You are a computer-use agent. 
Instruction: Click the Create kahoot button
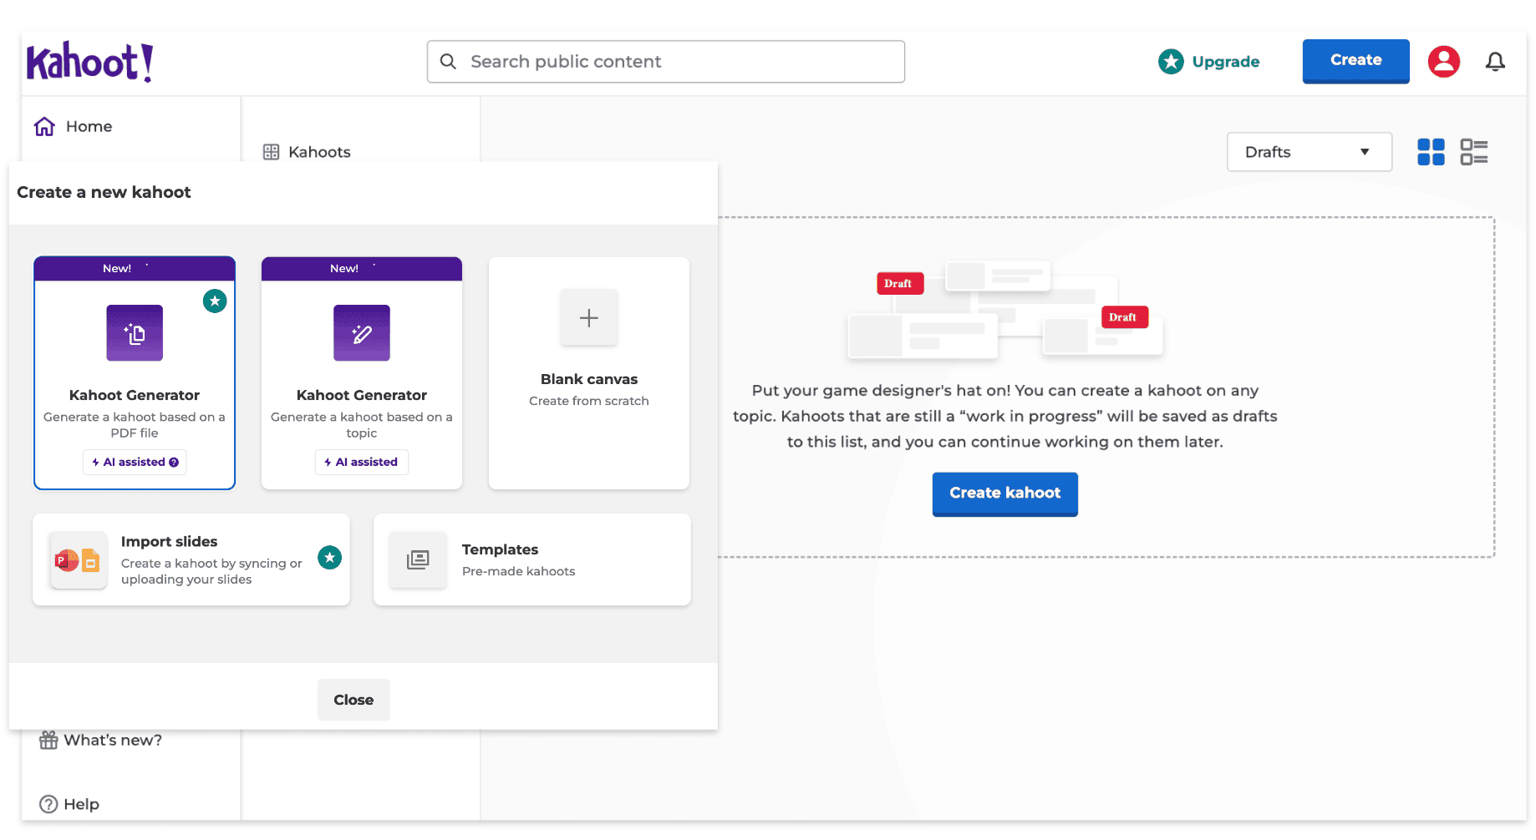click(1005, 493)
